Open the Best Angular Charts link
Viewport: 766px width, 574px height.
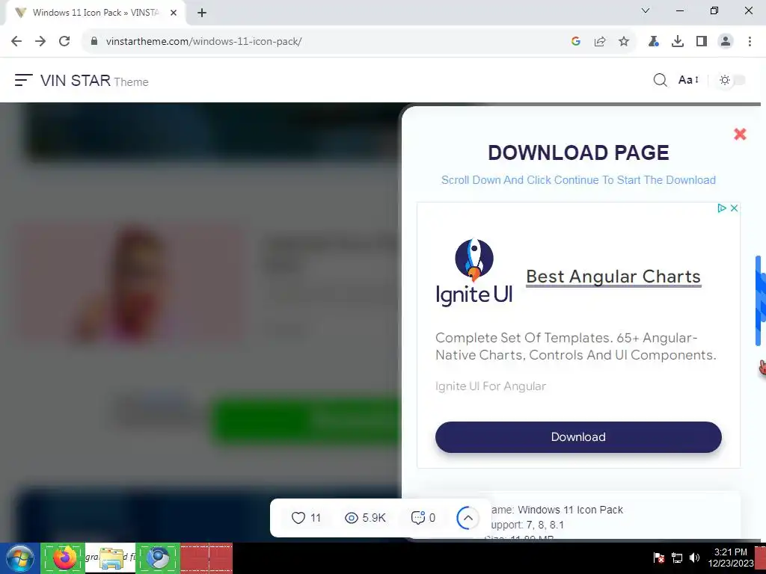[x=613, y=277]
